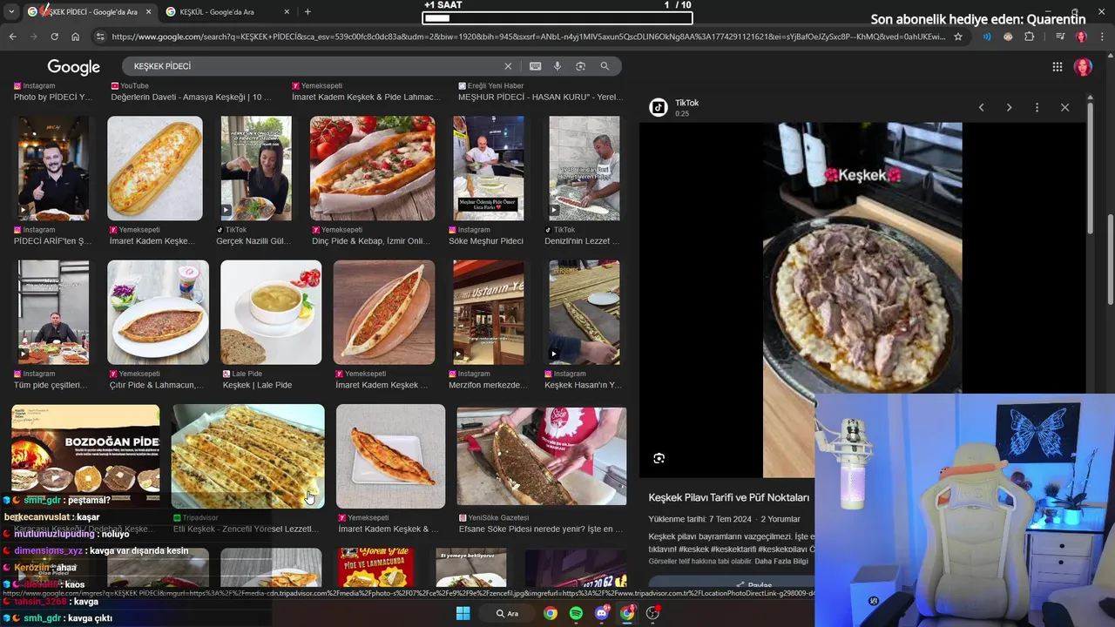Click PİDECİ ARİF'ten result title

tap(52, 241)
